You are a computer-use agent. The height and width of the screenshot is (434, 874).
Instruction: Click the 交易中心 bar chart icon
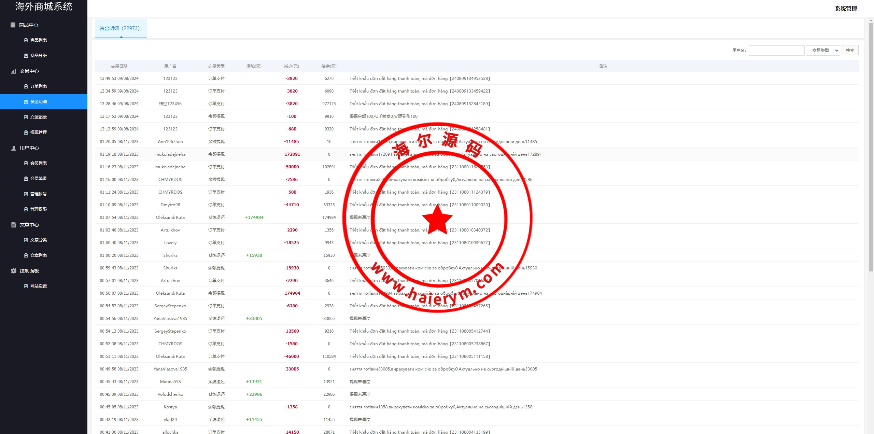[x=14, y=71]
